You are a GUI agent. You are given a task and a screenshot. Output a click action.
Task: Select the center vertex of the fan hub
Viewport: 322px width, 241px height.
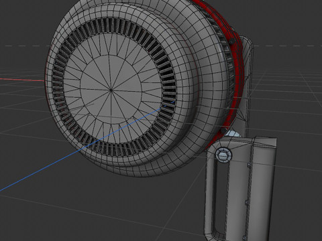(111, 90)
